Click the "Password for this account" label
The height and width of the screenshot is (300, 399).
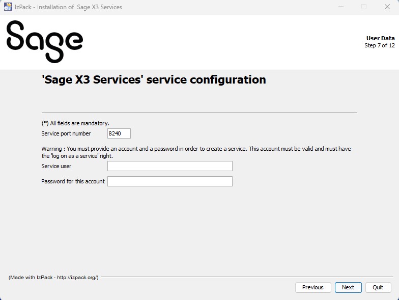(x=73, y=181)
